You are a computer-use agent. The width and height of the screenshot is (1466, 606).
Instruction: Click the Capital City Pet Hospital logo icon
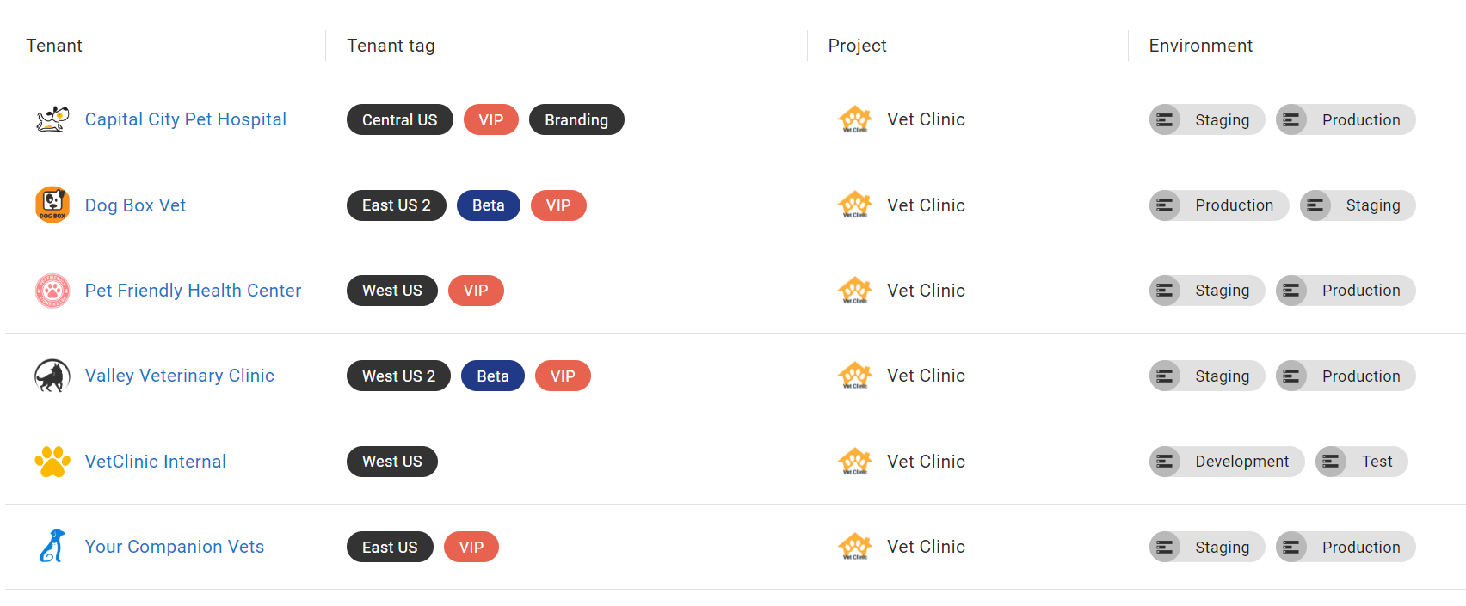click(x=52, y=119)
